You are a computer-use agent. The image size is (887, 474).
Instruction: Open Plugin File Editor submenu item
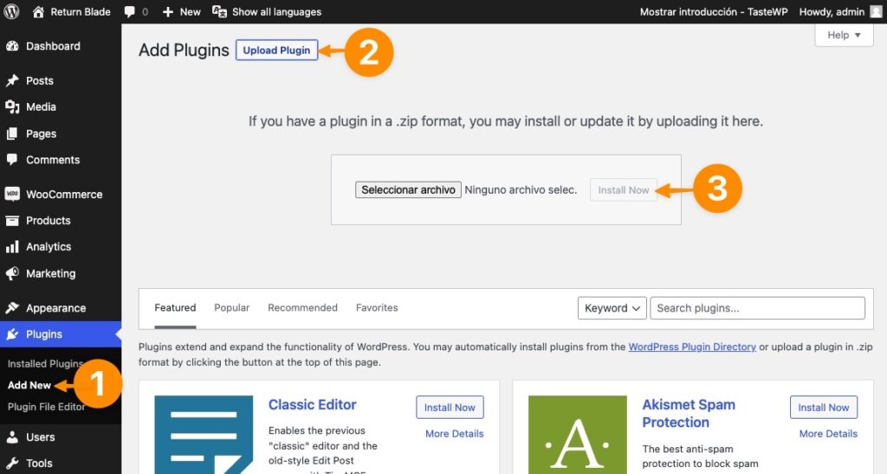coord(47,407)
